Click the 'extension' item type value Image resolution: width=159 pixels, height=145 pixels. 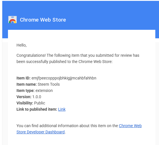44,91
